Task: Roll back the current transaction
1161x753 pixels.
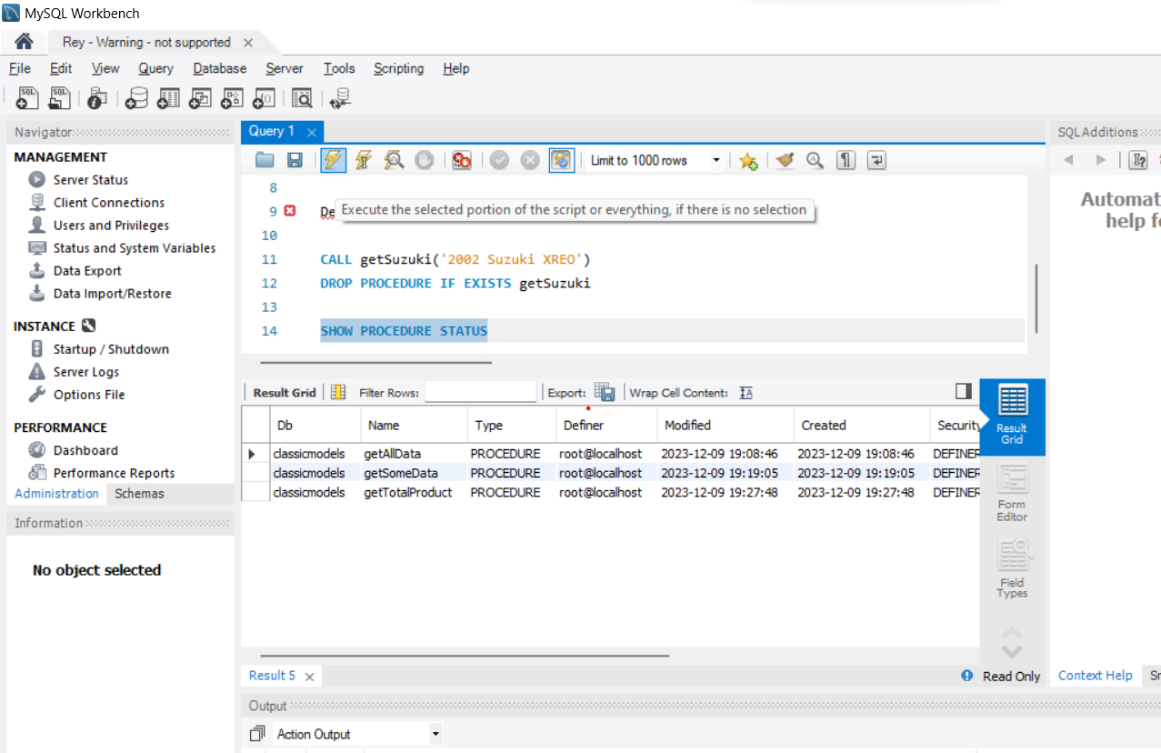Action: [530, 160]
